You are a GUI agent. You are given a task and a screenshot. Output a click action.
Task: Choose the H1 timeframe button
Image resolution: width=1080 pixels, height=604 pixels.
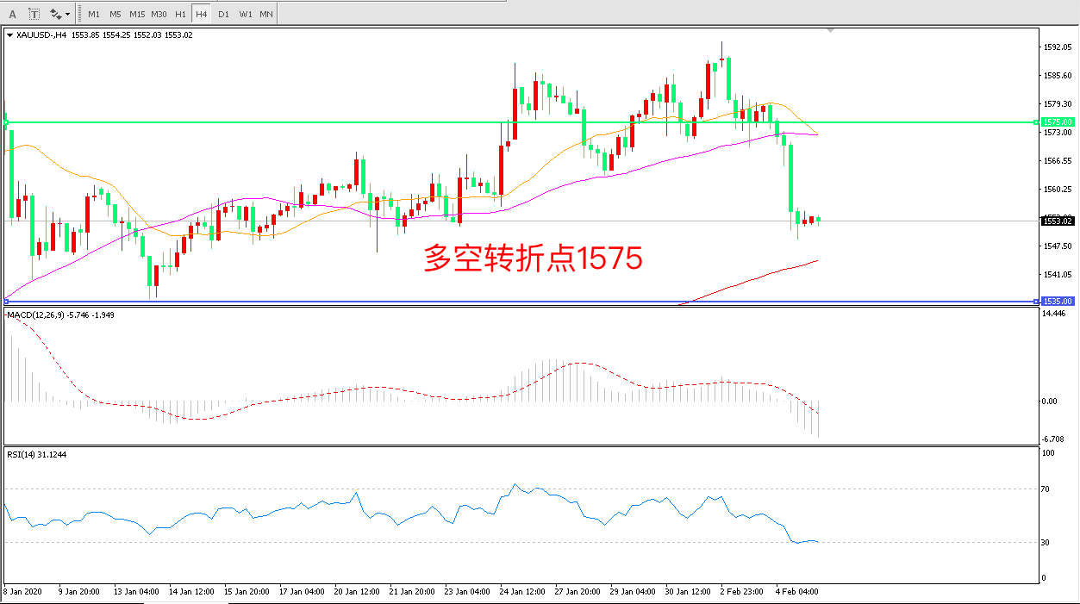tap(180, 14)
